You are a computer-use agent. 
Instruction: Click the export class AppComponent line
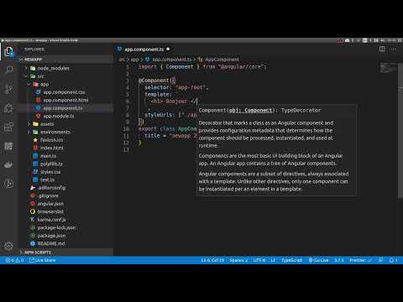coord(167,129)
